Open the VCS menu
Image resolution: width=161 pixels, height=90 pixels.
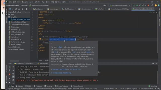(x=52, y=2)
